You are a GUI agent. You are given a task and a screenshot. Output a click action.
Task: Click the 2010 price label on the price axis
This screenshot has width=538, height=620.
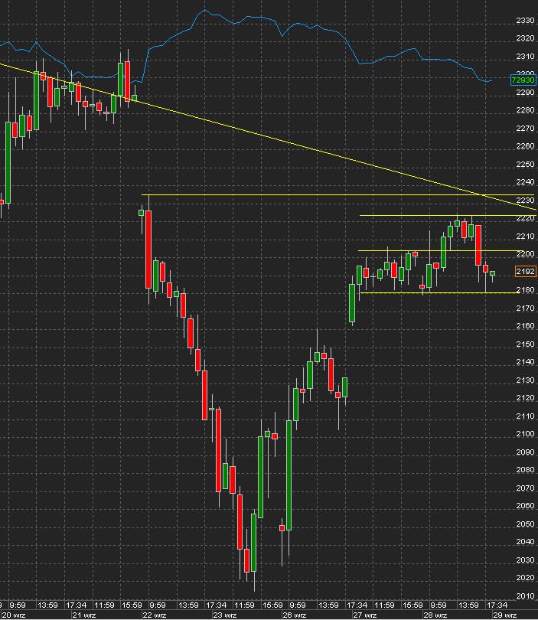525,596
